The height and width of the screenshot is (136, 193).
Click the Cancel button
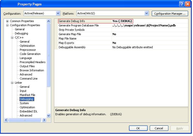159,128
